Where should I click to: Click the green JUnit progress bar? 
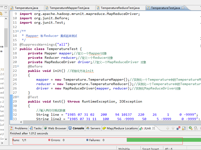point(164,140)
